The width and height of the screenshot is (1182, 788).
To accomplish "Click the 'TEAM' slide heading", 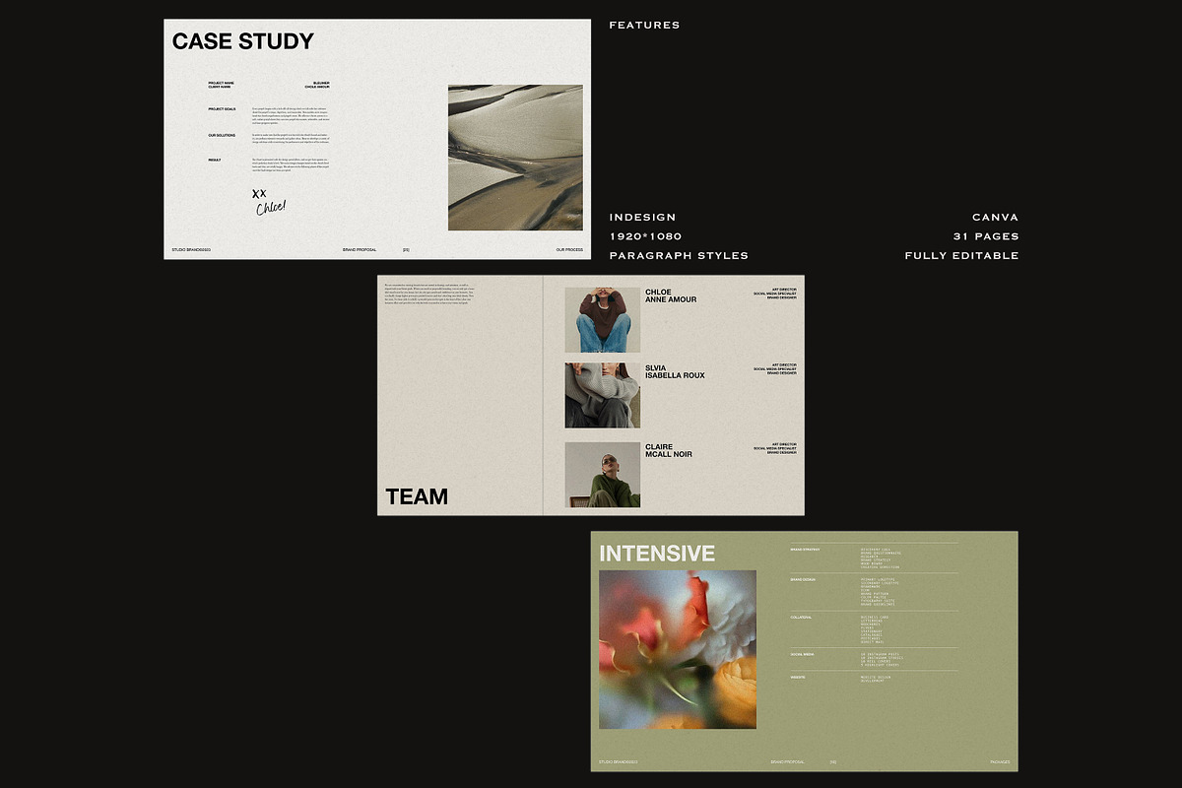I will coord(417,497).
